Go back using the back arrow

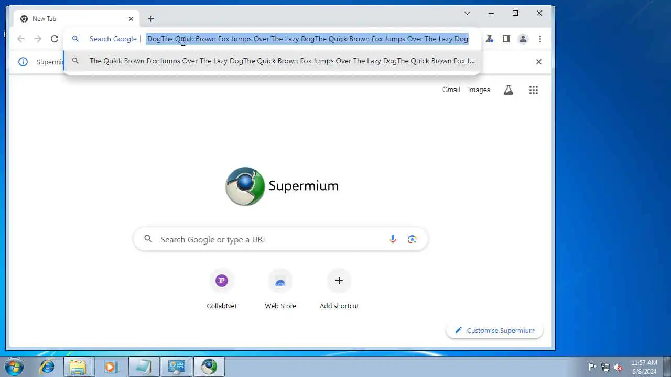pos(21,39)
